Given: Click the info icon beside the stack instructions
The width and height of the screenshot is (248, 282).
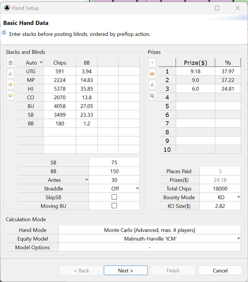Looking at the screenshot, I should pyautogui.click(x=4, y=33).
